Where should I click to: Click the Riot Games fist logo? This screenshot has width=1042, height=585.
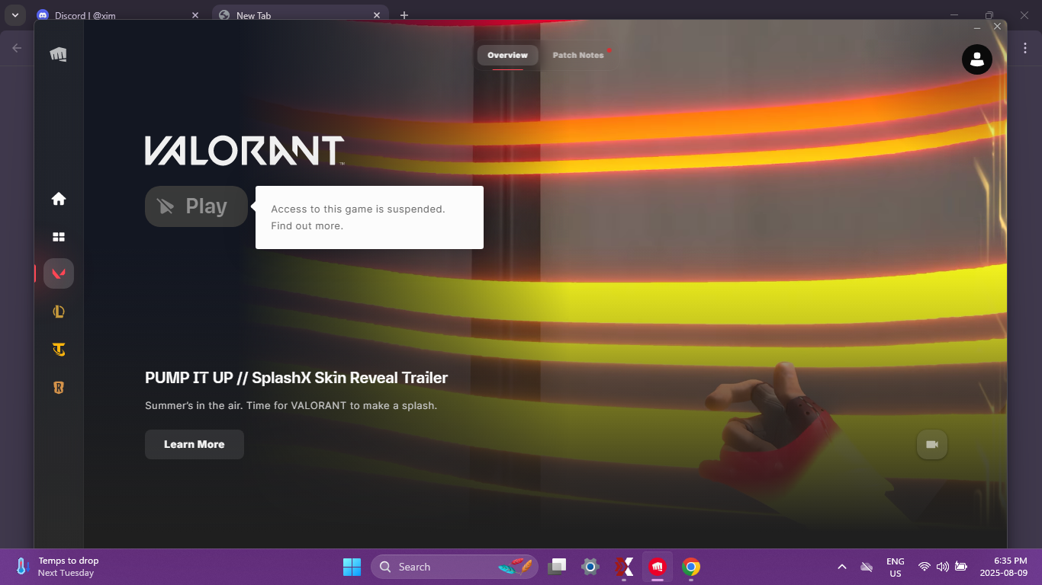tap(58, 53)
